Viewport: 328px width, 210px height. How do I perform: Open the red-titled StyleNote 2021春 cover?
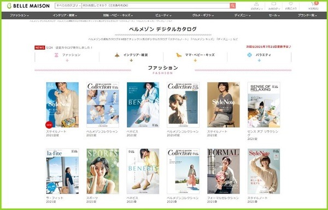pos(263,171)
